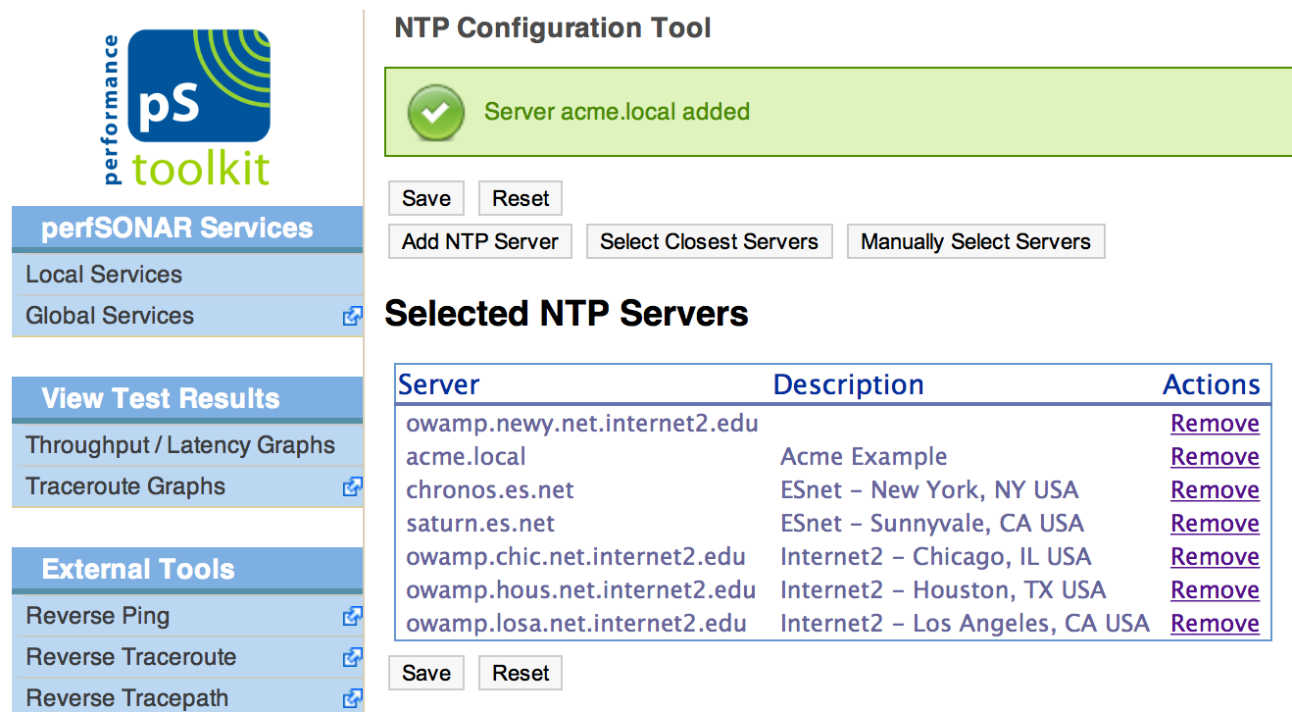This screenshot has width=1292, height=712.
Task: Click the owamp.losa.net.internet2.edu server name
Action: point(576,624)
